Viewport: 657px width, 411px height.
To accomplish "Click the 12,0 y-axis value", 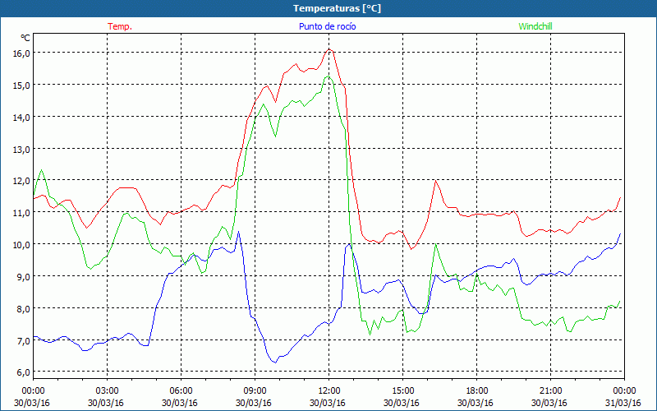I will 21,181.
